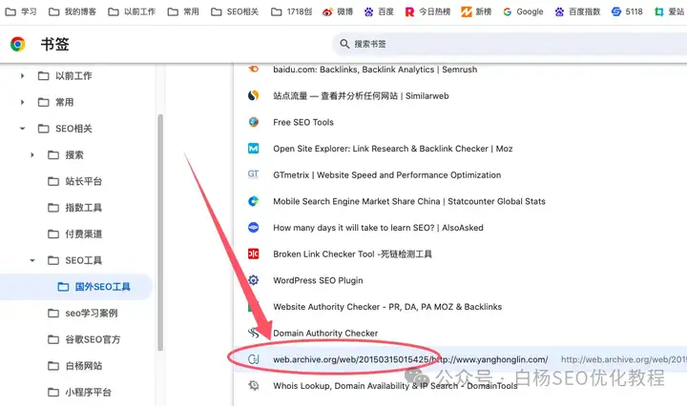This screenshot has width=687, height=406.
Task: Click the GTmetrix GT favicon
Action: [253, 174]
